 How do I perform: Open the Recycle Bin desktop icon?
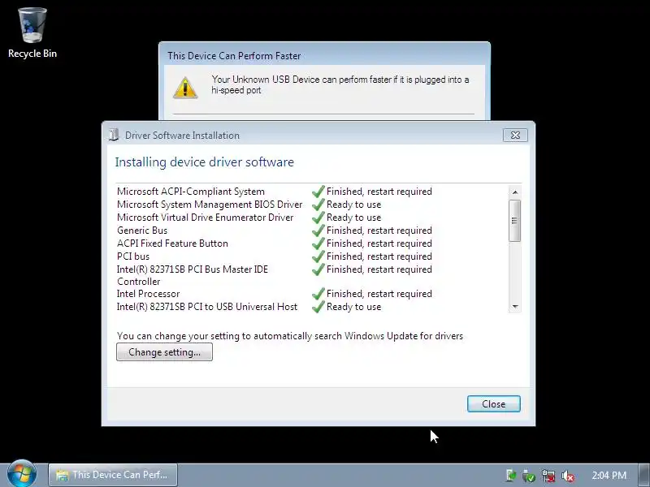(32, 32)
